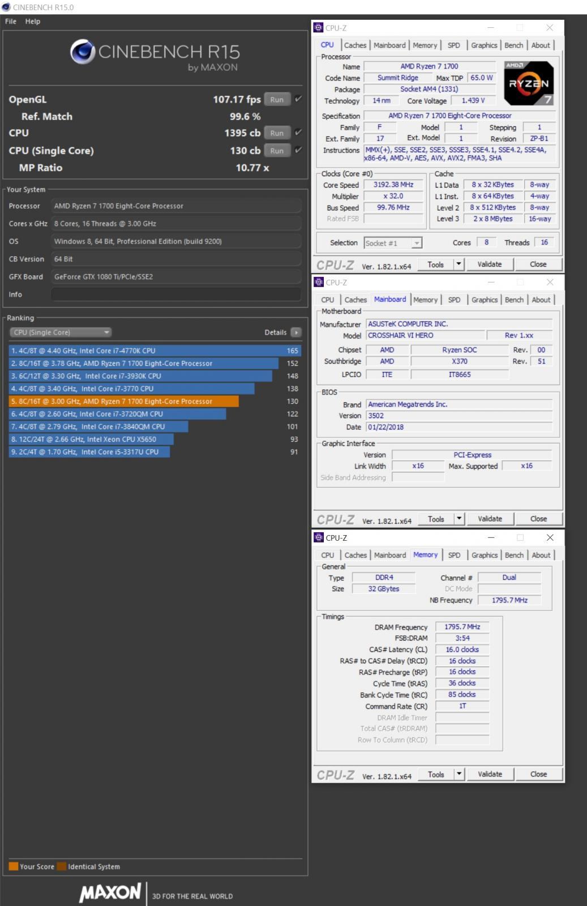Expand Tools dropdown arrow in Mainboard window

pyautogui.click(x=459, y=519)
